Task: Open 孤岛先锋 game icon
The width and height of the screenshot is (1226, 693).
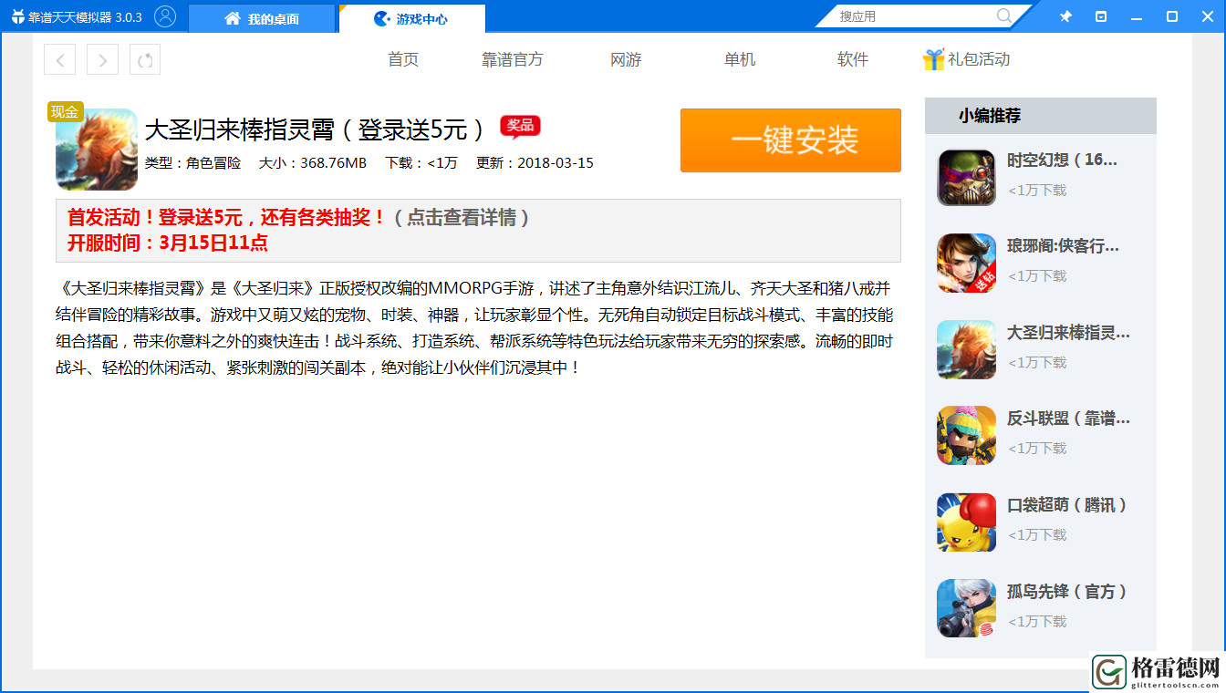Action: tap(966, 608)
